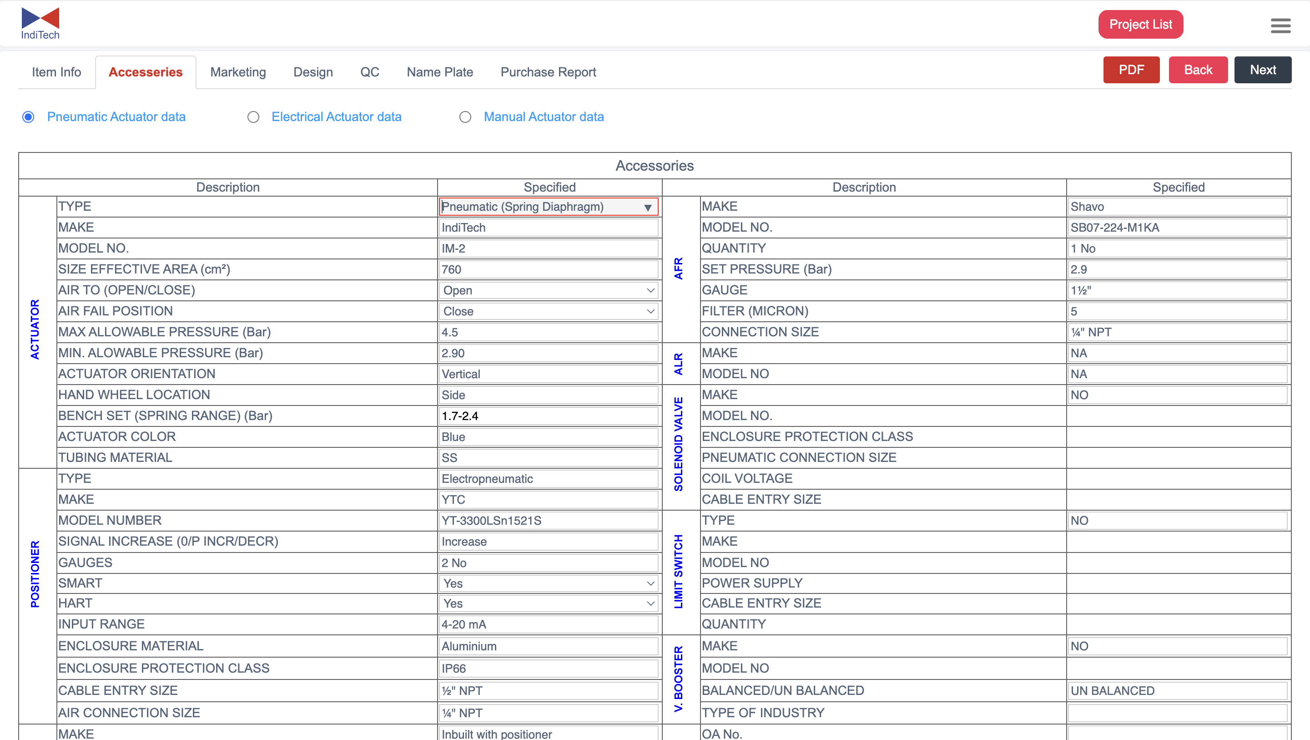Select Manual Actuator data radio button
The width and height of the screenshot is (1310, 740).
pyautogui.click(x=465, y=117)
